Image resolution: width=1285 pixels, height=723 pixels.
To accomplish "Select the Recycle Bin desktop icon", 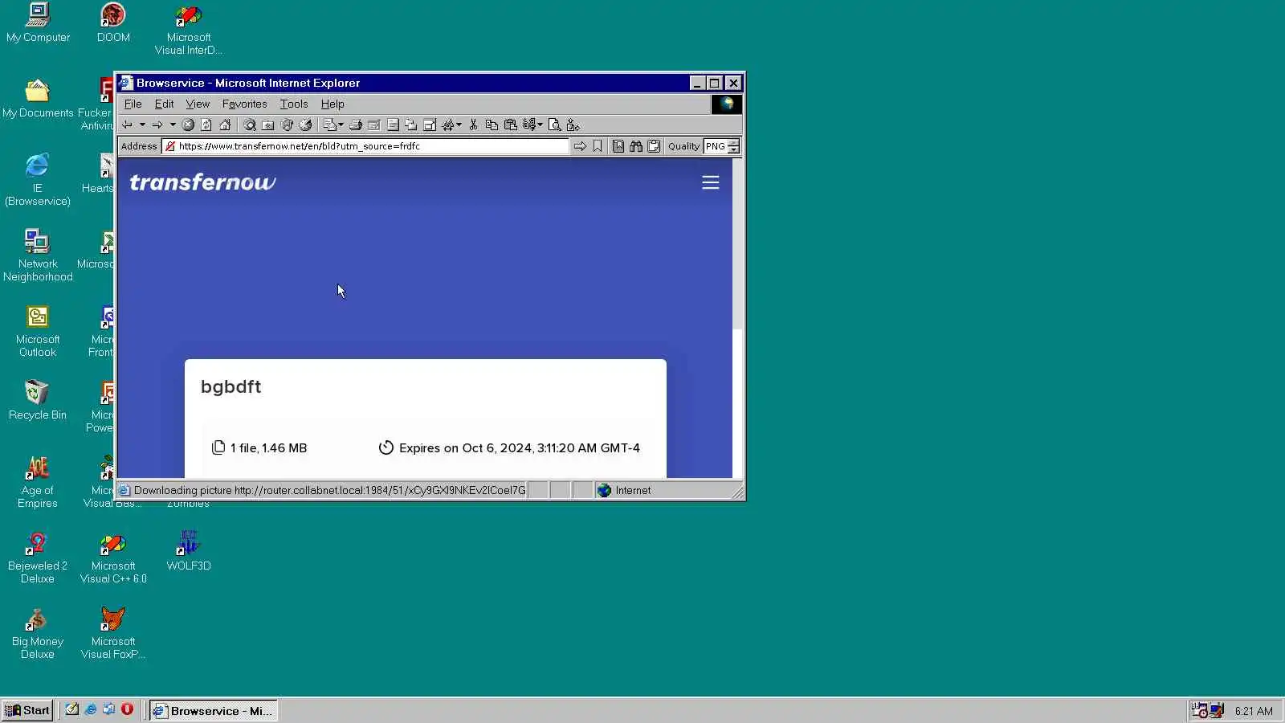I will point(38,400).
